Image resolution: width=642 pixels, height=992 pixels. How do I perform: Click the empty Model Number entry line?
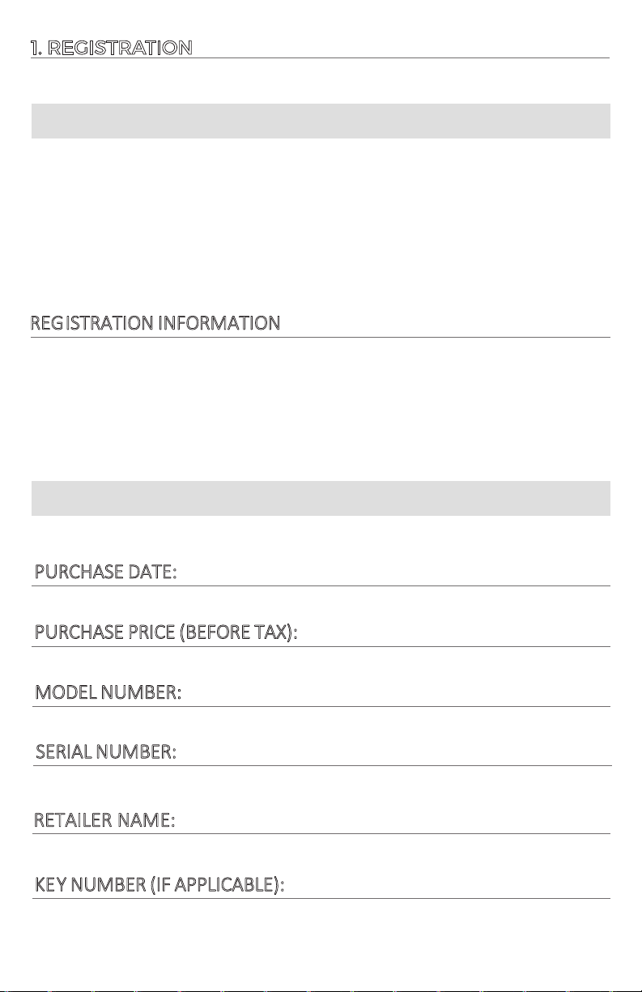click(396, 700)
